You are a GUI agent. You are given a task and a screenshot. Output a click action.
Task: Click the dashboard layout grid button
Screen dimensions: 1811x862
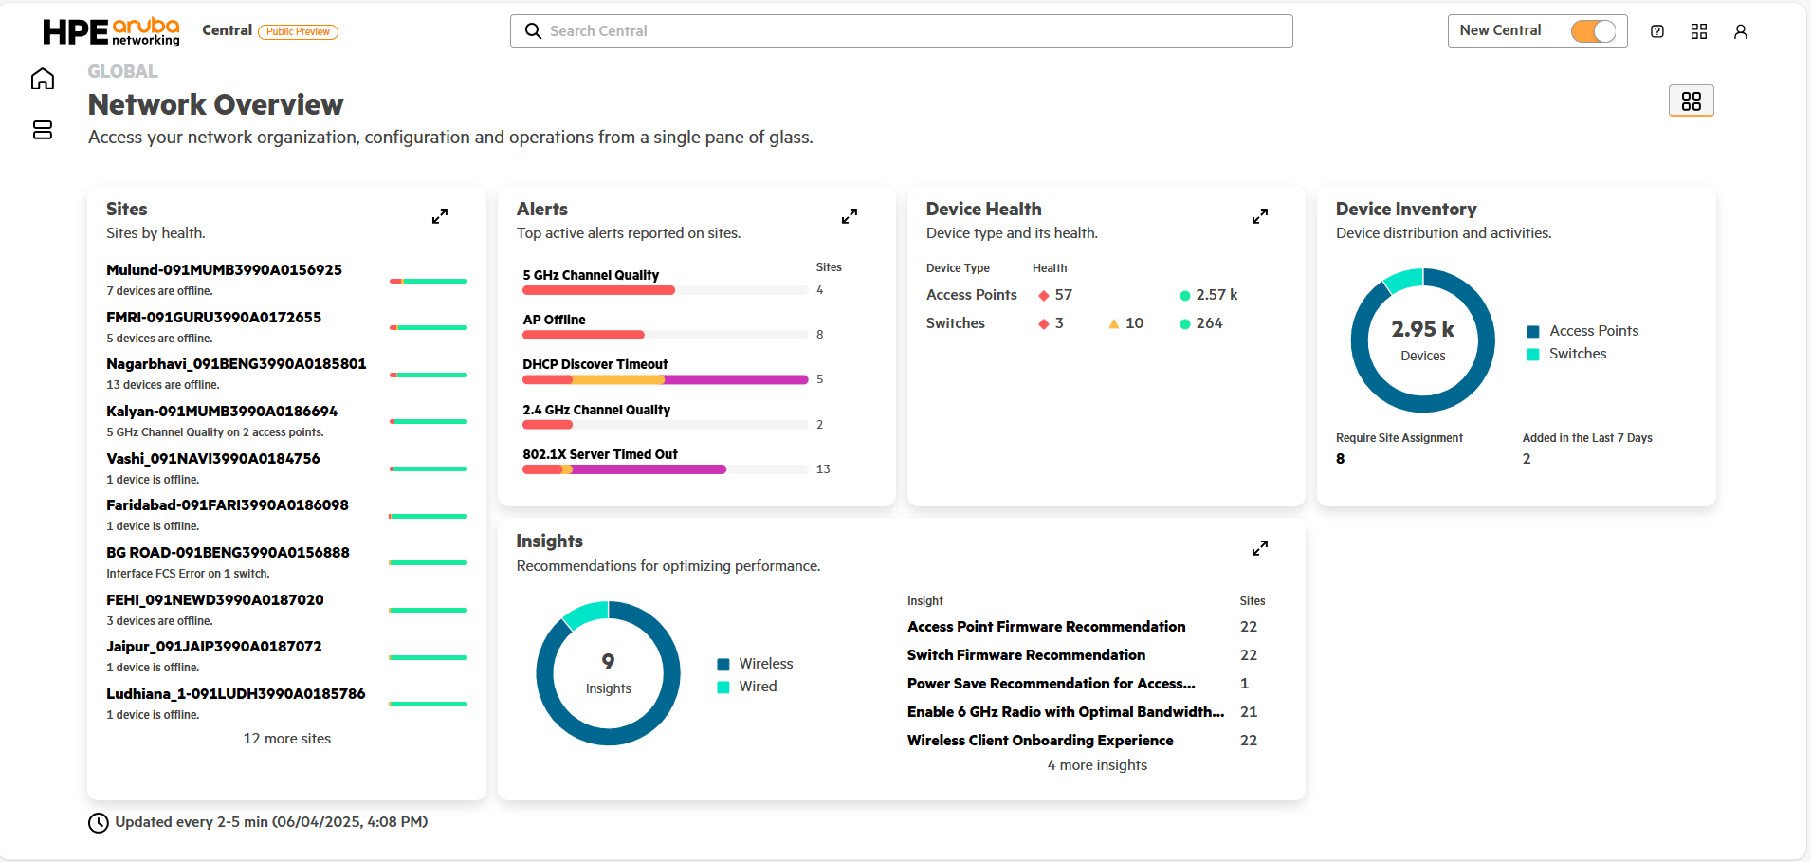tap(1691, 101)
